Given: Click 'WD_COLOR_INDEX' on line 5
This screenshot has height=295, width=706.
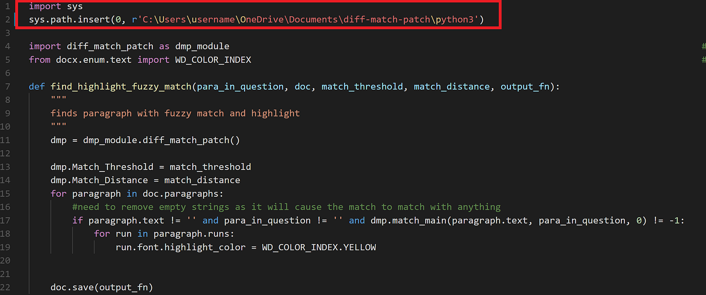Looking at the screenshot, I should 213,60.
